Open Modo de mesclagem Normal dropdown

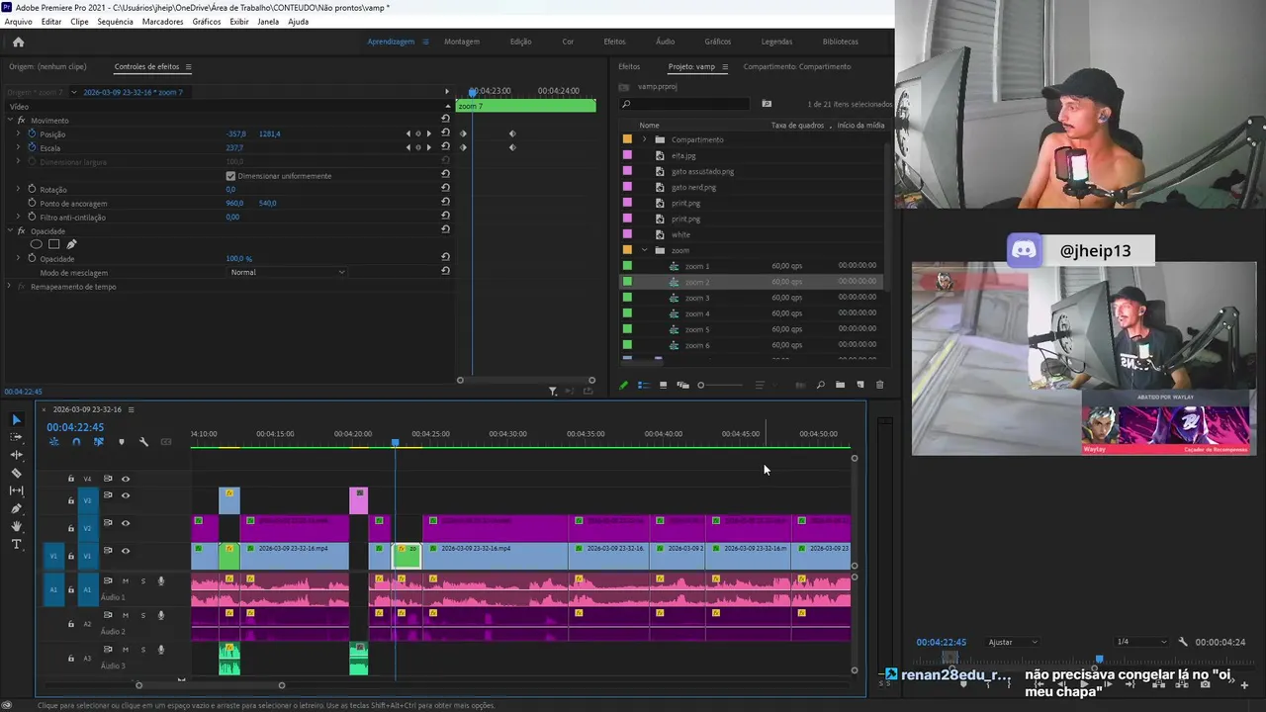coord(287,272)
